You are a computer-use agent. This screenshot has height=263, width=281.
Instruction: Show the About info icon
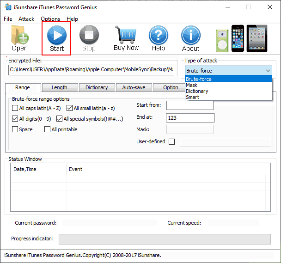tap(191, 35)
